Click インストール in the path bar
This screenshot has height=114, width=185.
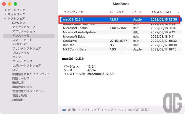point(114,110)
